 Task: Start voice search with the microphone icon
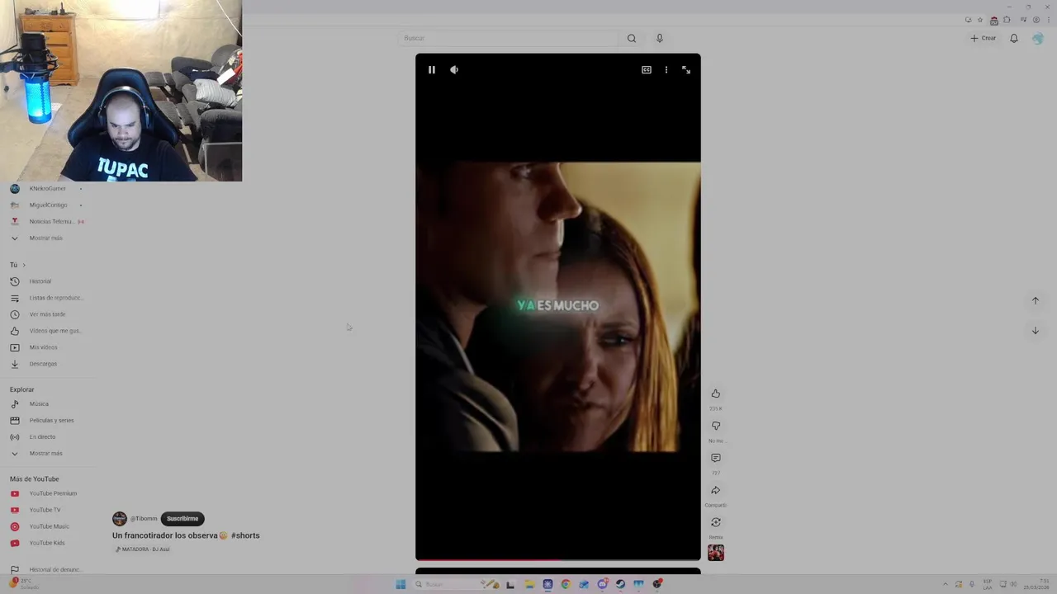659,38
